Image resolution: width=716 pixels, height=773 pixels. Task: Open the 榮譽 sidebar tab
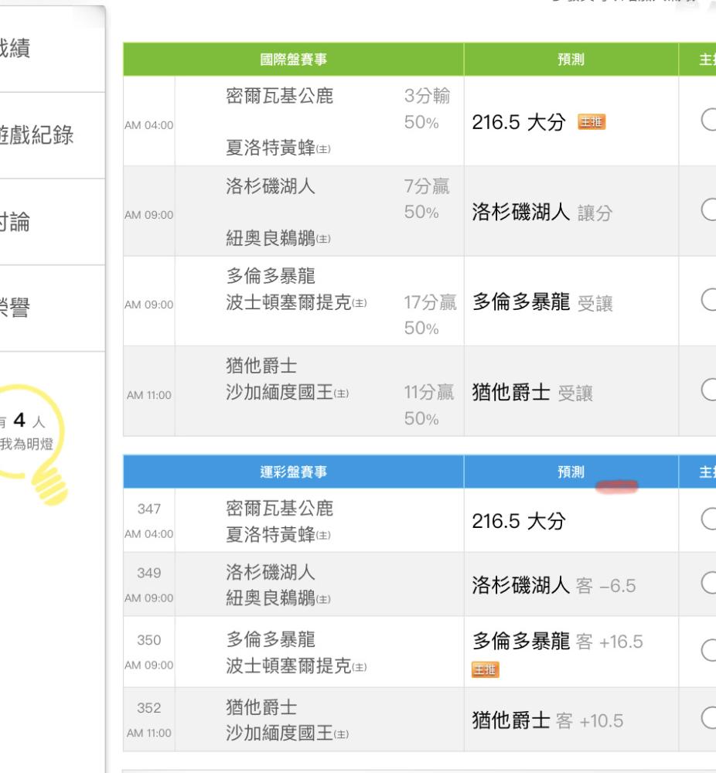[53, 308]
